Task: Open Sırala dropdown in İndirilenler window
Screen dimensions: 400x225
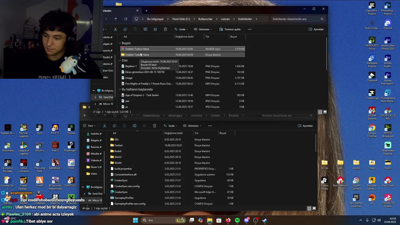Action: point(181,29)
